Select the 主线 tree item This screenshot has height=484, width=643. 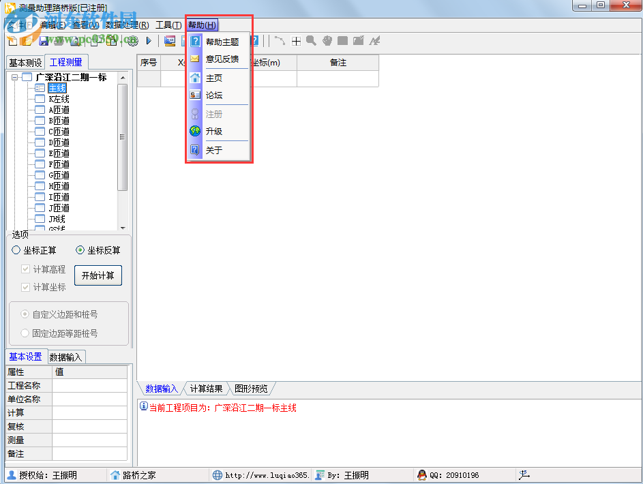point(57,88)
